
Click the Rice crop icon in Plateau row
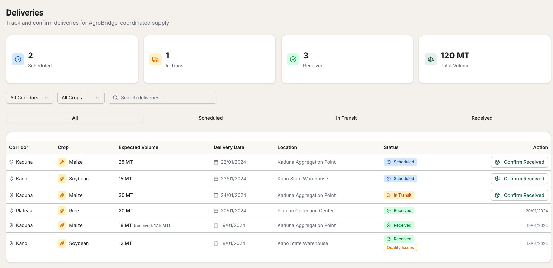[x=62, y=211]
